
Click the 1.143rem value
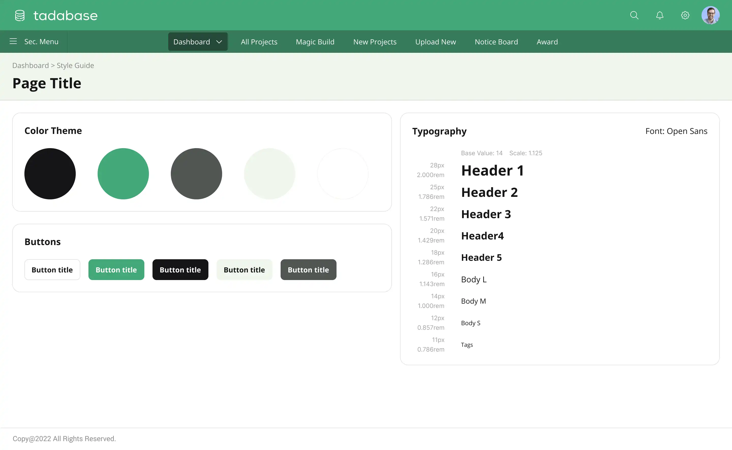point(432,284)
